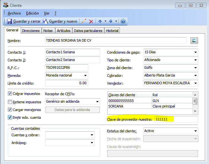Click the Guardar y nuevo save icon
209x164 pixels.
tap(45, 21)
